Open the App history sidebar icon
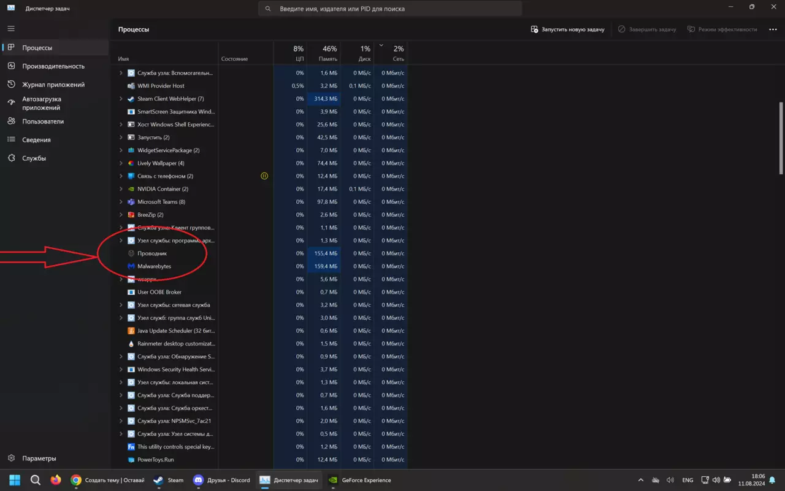This screenshot has height=491, width=785. tap(11, 85)
